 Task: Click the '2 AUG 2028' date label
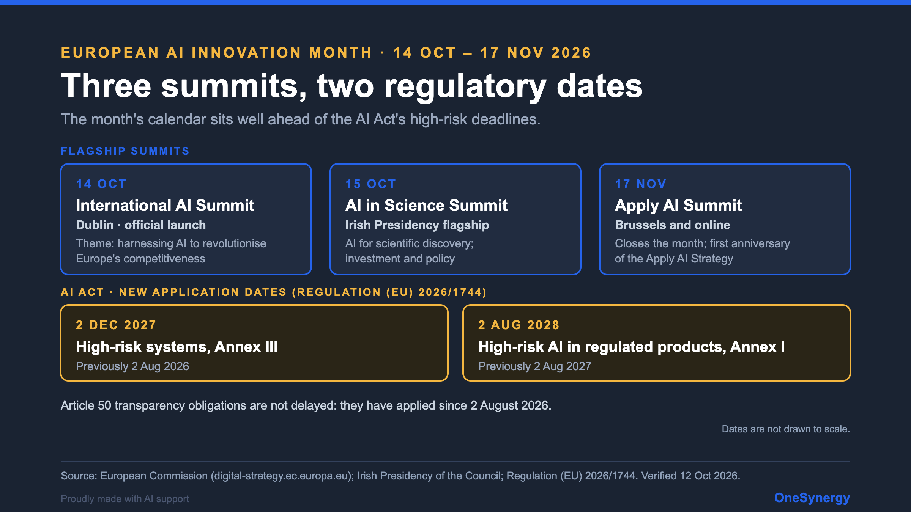click(519, 325)
